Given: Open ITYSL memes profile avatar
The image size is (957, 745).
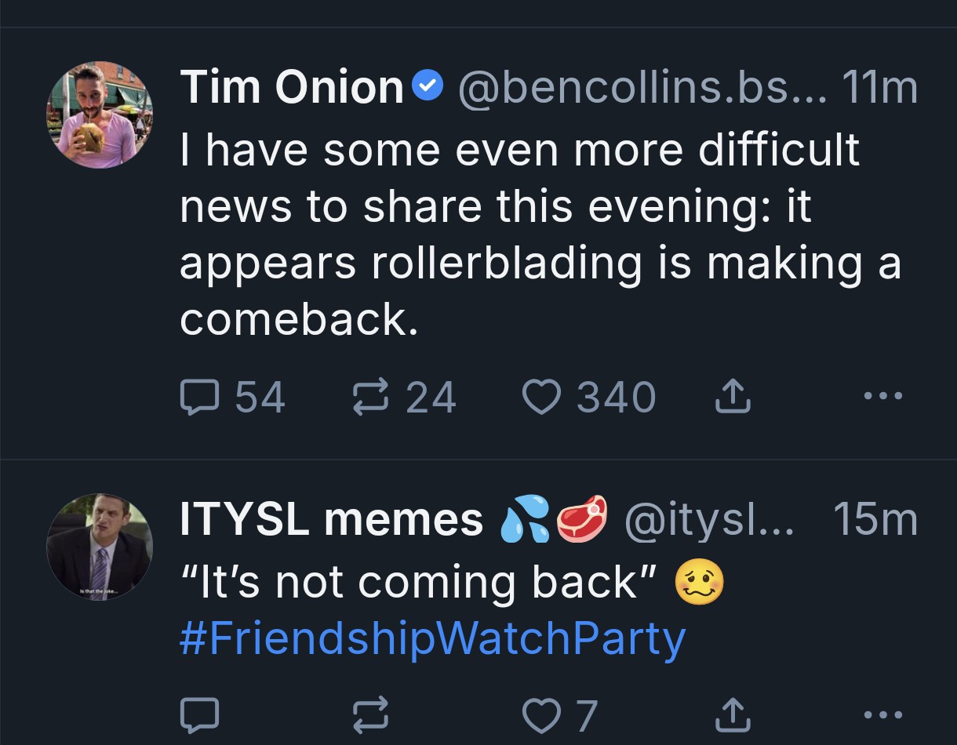Looking at the screenshot, I should (100, 547).
